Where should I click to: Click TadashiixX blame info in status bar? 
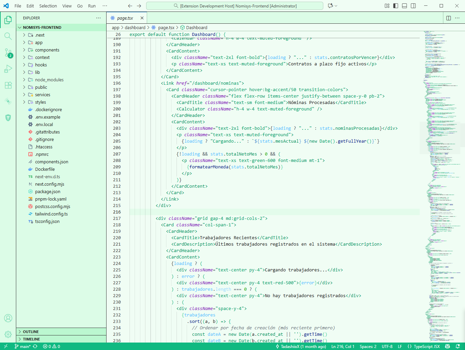tap(301, 346)
